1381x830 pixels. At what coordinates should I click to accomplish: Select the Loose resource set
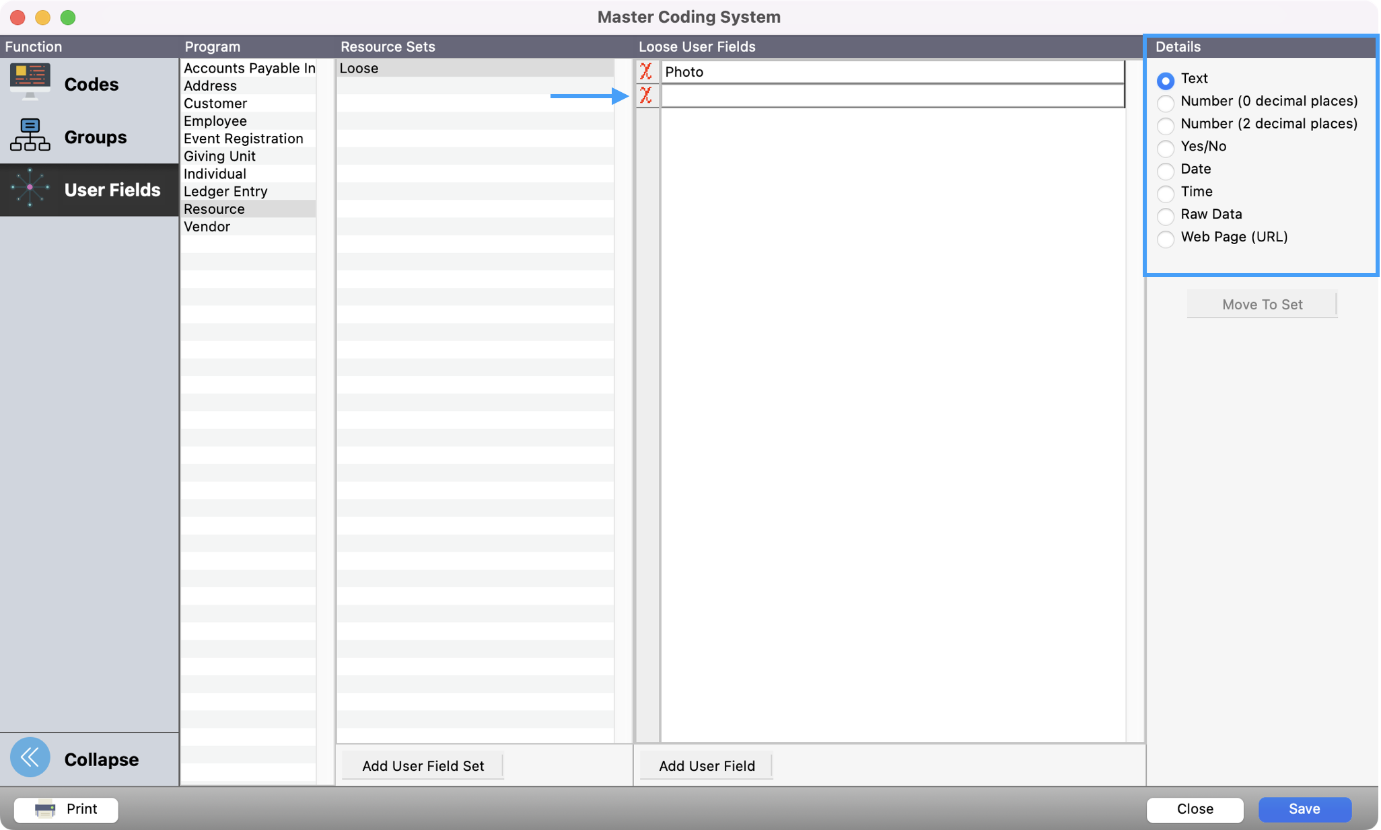coord(359,68)
